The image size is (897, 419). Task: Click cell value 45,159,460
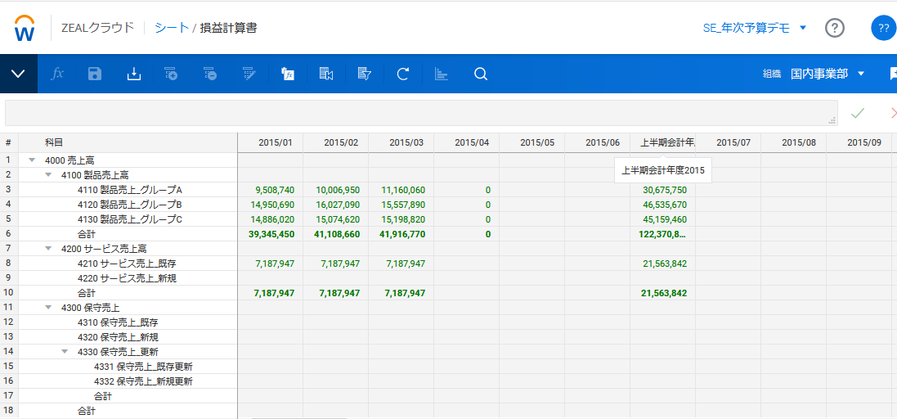click(664, 219)
